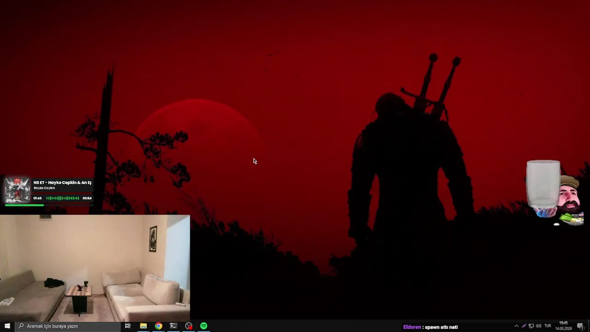The image size is (590, 332).
Task: Click the green song progress bar
Action: tap(24, 205)
